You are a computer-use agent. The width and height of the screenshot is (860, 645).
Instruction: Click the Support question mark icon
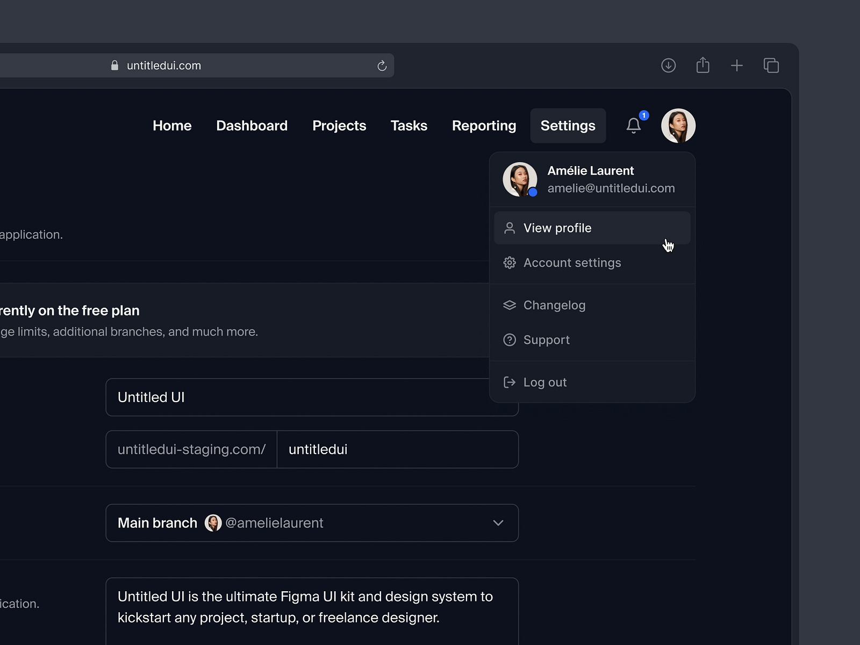click(x=509, y=340)
